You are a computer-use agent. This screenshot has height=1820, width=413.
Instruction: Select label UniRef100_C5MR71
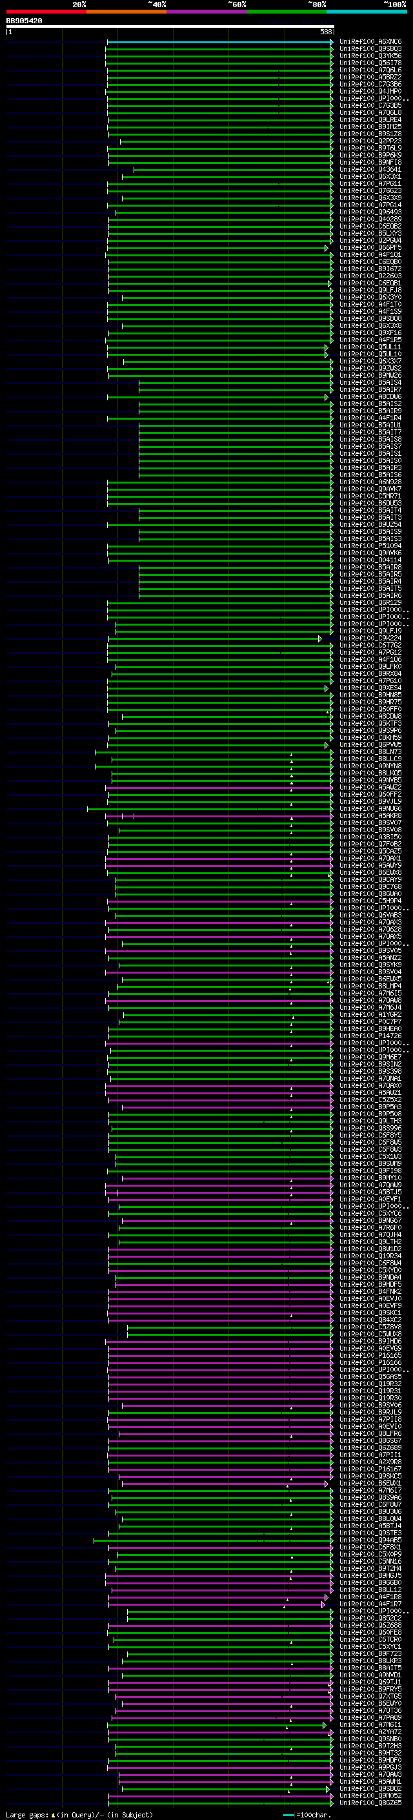[x=370, y=496]
